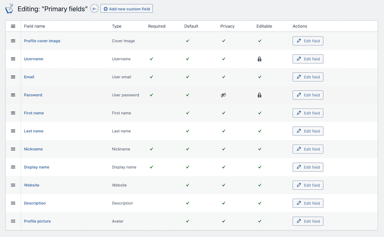Click Edit field for Profile cover image
The image size is (384, 237).
308,41
